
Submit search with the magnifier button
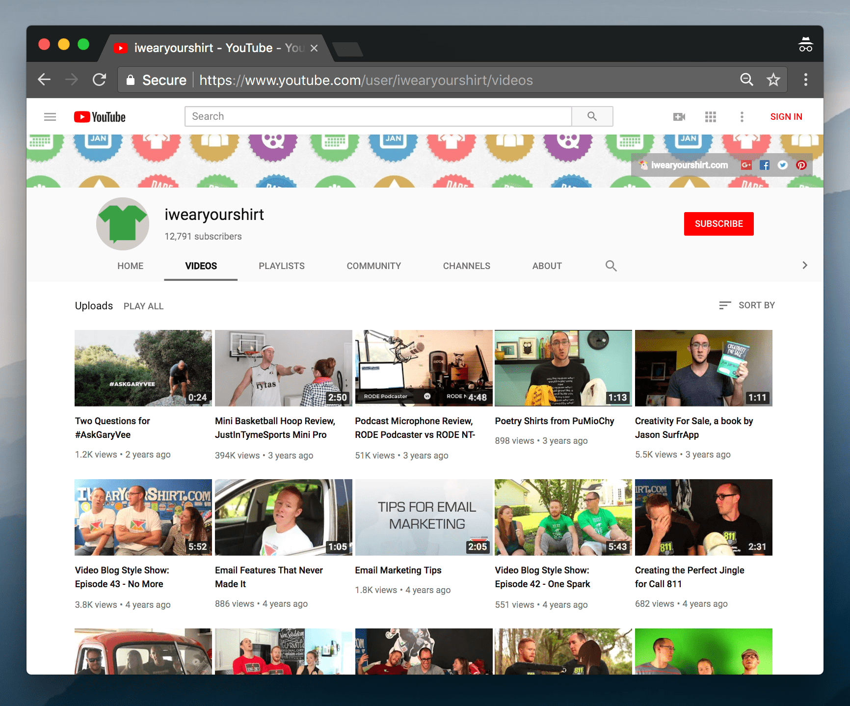(x=592, y=116)
